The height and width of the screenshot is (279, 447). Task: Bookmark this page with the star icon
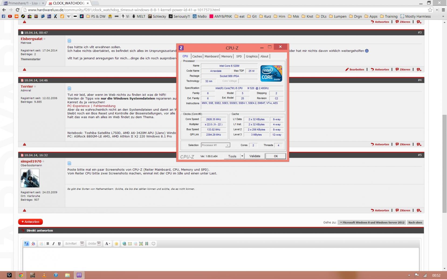point(430,10)
